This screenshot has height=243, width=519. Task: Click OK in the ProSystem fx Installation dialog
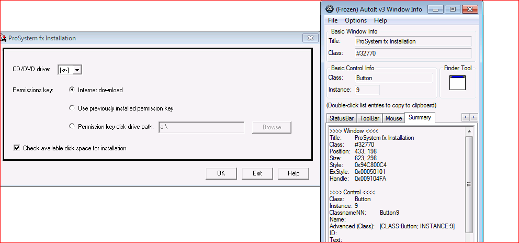pos(221,173)
